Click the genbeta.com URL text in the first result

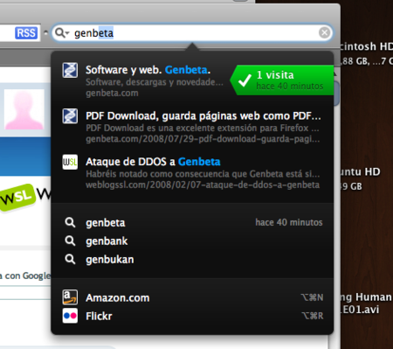112,94
